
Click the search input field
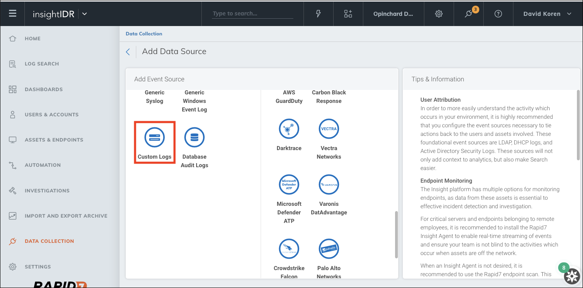click(x=252, y=14)
